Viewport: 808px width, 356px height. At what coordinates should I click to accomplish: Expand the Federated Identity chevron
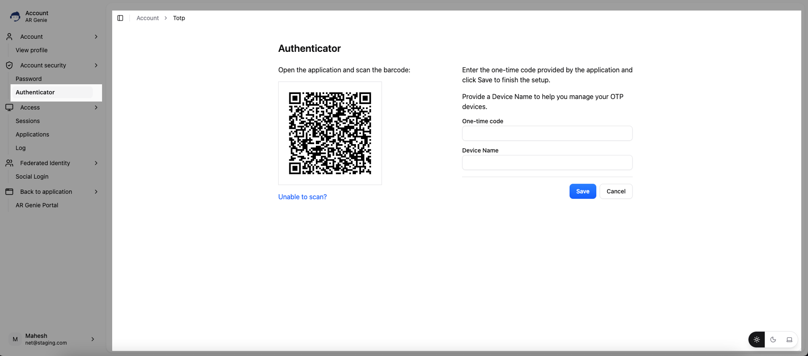[x=96, y=163]
